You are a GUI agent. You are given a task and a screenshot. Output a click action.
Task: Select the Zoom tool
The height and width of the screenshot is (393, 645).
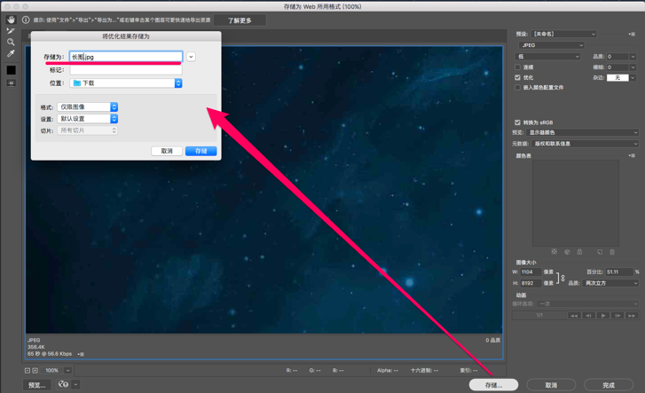[x=11, y=43]
